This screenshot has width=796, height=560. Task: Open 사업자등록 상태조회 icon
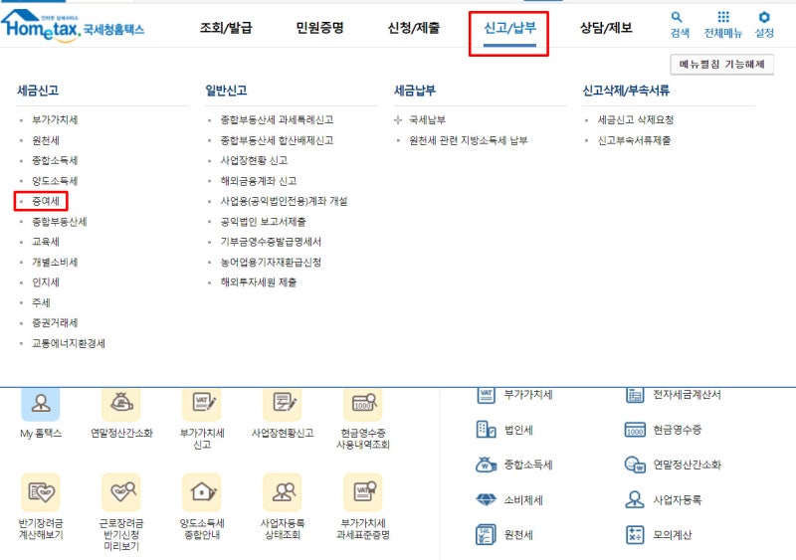(x=283, y=492)
